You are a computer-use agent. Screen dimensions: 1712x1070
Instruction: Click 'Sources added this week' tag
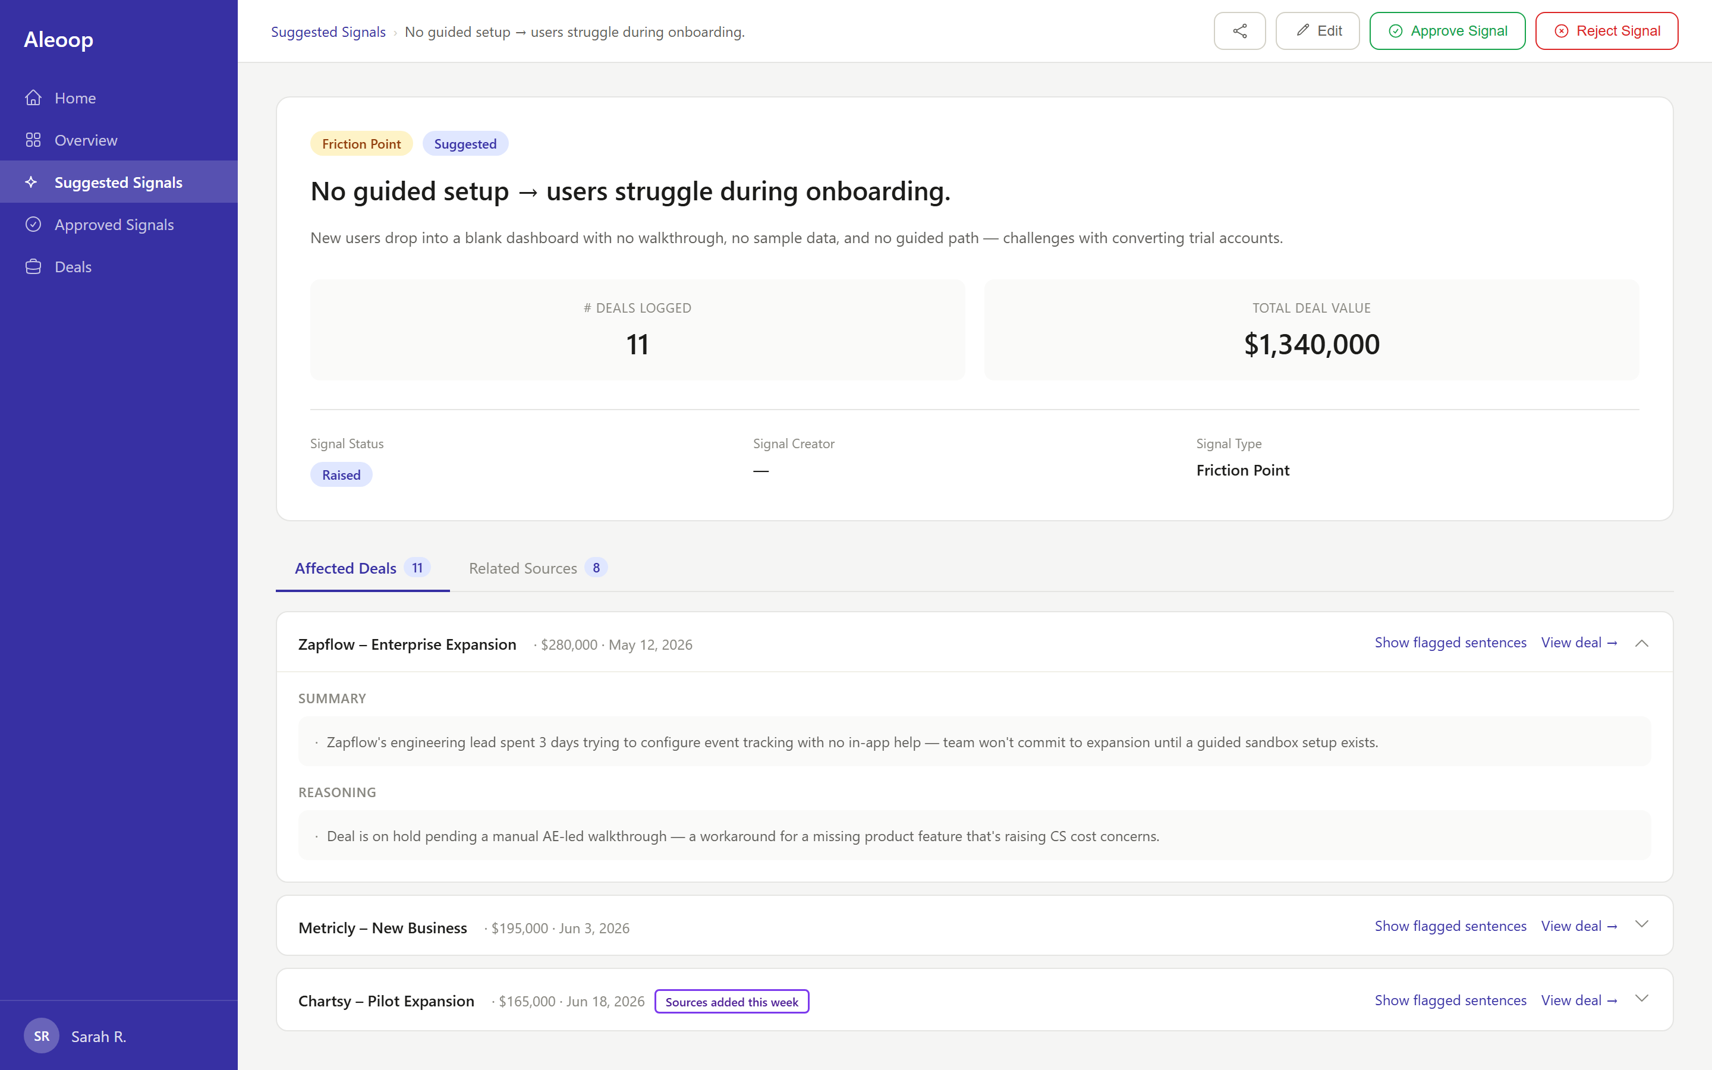coord(732,1002)
